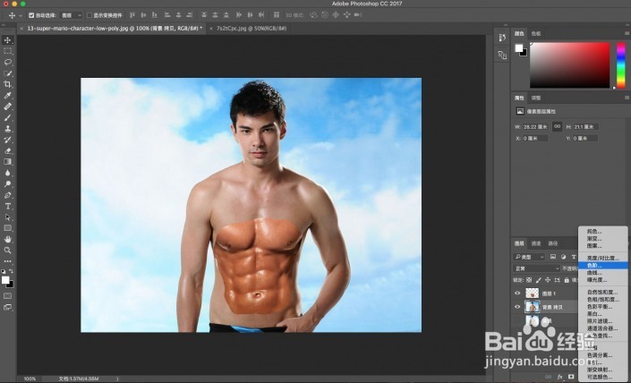Open the 正常 blend mode dropdown
631x383 pixels.
click(536, 268)
